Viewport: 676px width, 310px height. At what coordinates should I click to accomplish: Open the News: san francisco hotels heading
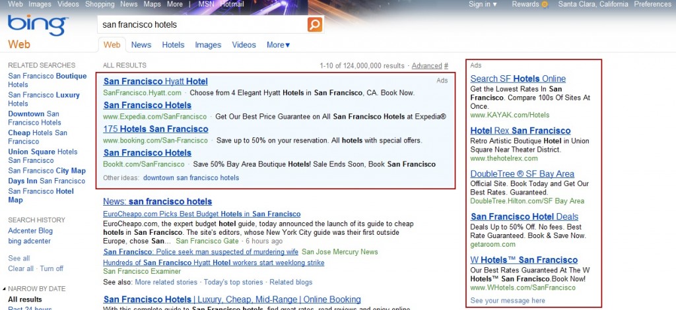[157, 202]
